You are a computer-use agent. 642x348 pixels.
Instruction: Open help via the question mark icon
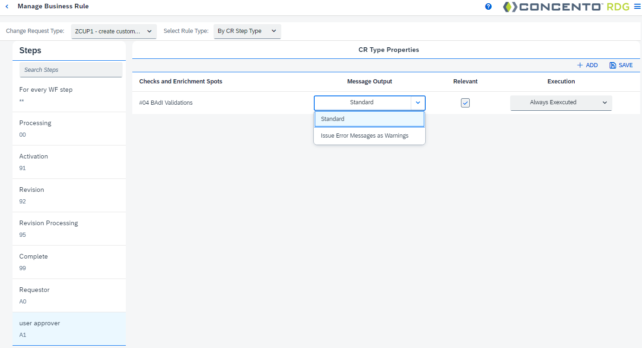[488, 6]
